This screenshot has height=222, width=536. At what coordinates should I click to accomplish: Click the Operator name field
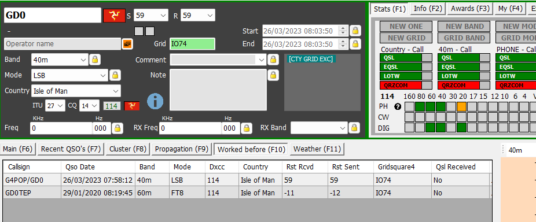pos(63,44)
